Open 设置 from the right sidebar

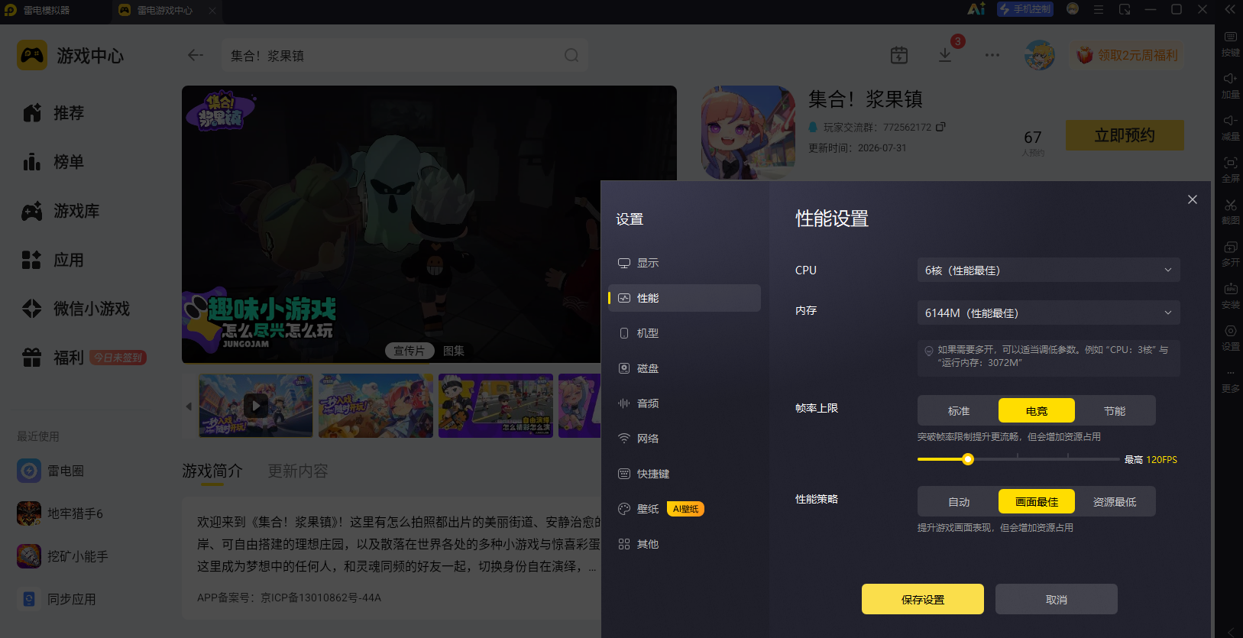pos(1230,338)
